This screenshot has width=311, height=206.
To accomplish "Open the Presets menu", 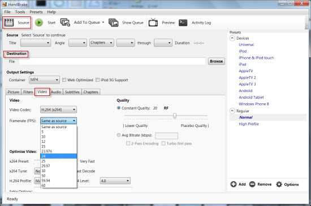I will pyautogui.click(x=36, y=12).
